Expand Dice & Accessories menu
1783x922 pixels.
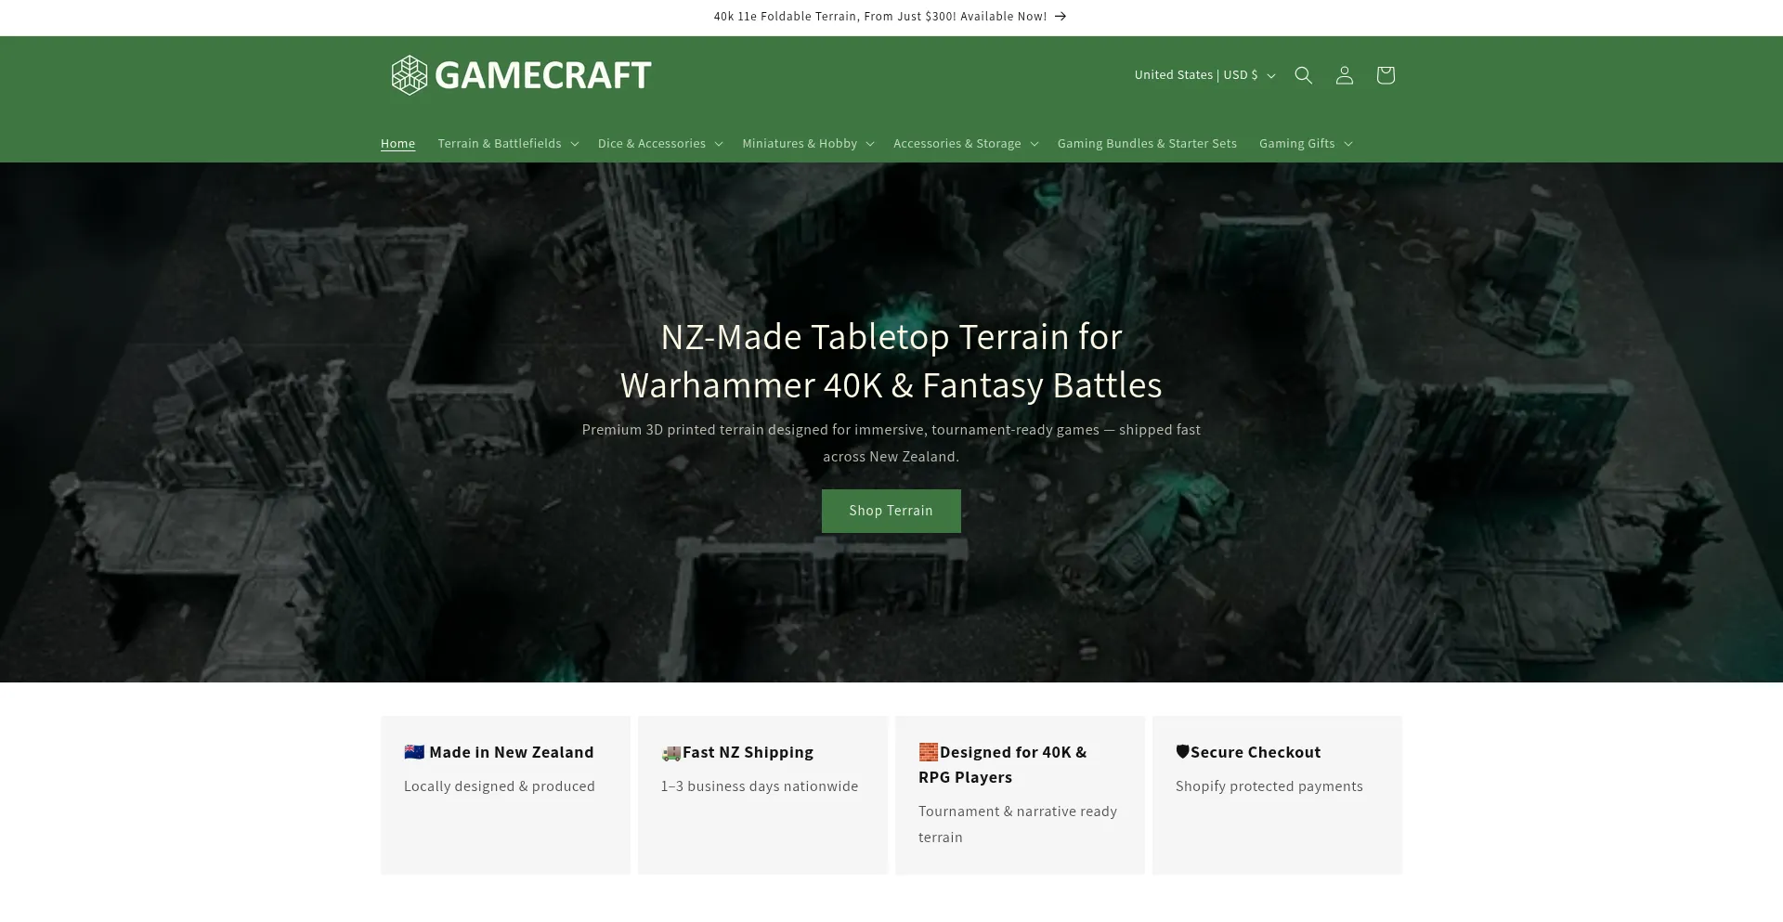click(660, 143)
